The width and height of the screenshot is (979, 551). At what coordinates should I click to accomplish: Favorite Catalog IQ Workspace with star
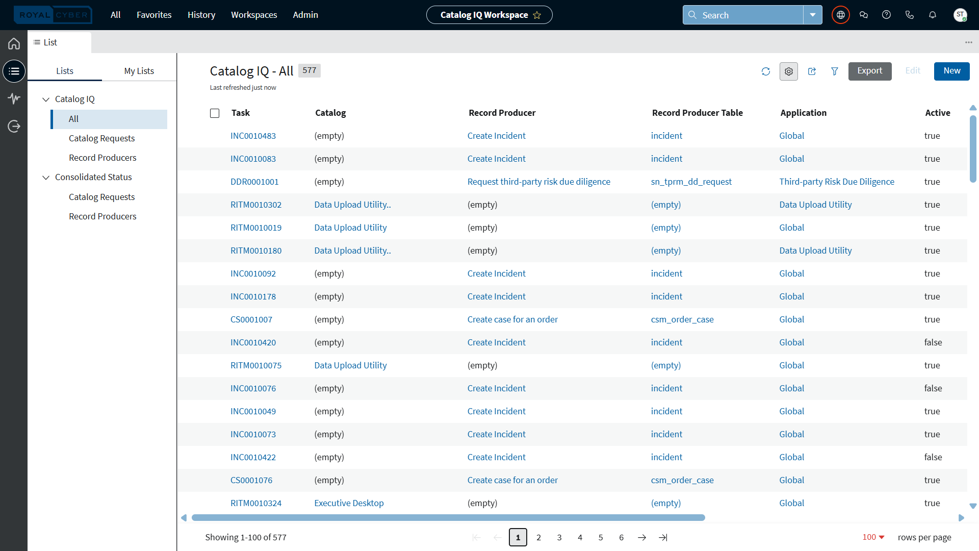[x=537, y=15]
